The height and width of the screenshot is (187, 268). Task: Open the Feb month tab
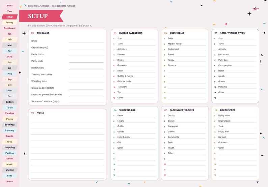(x=9, y=39)
